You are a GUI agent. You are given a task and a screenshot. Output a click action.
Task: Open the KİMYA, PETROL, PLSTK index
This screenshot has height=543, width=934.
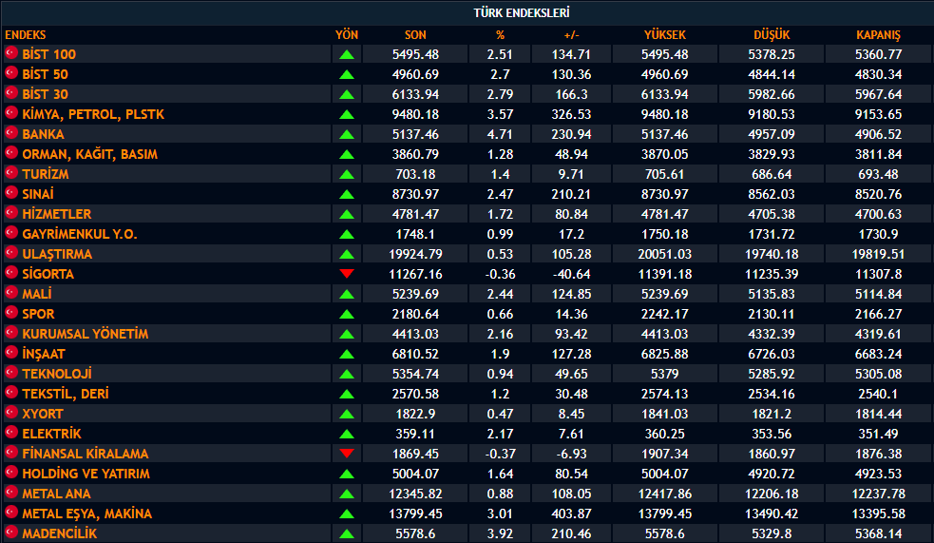click(93, 114)
